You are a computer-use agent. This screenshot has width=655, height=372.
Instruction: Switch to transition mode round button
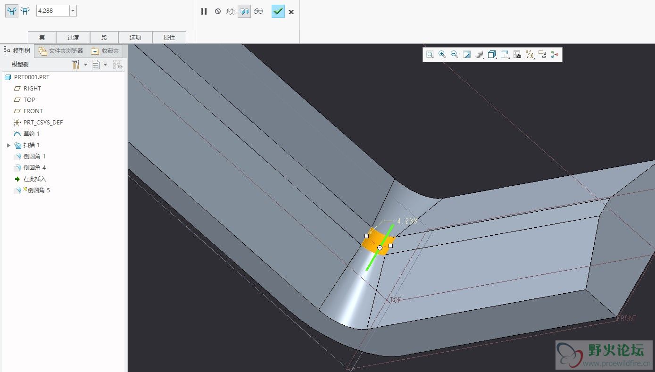[x=25, y=11]
